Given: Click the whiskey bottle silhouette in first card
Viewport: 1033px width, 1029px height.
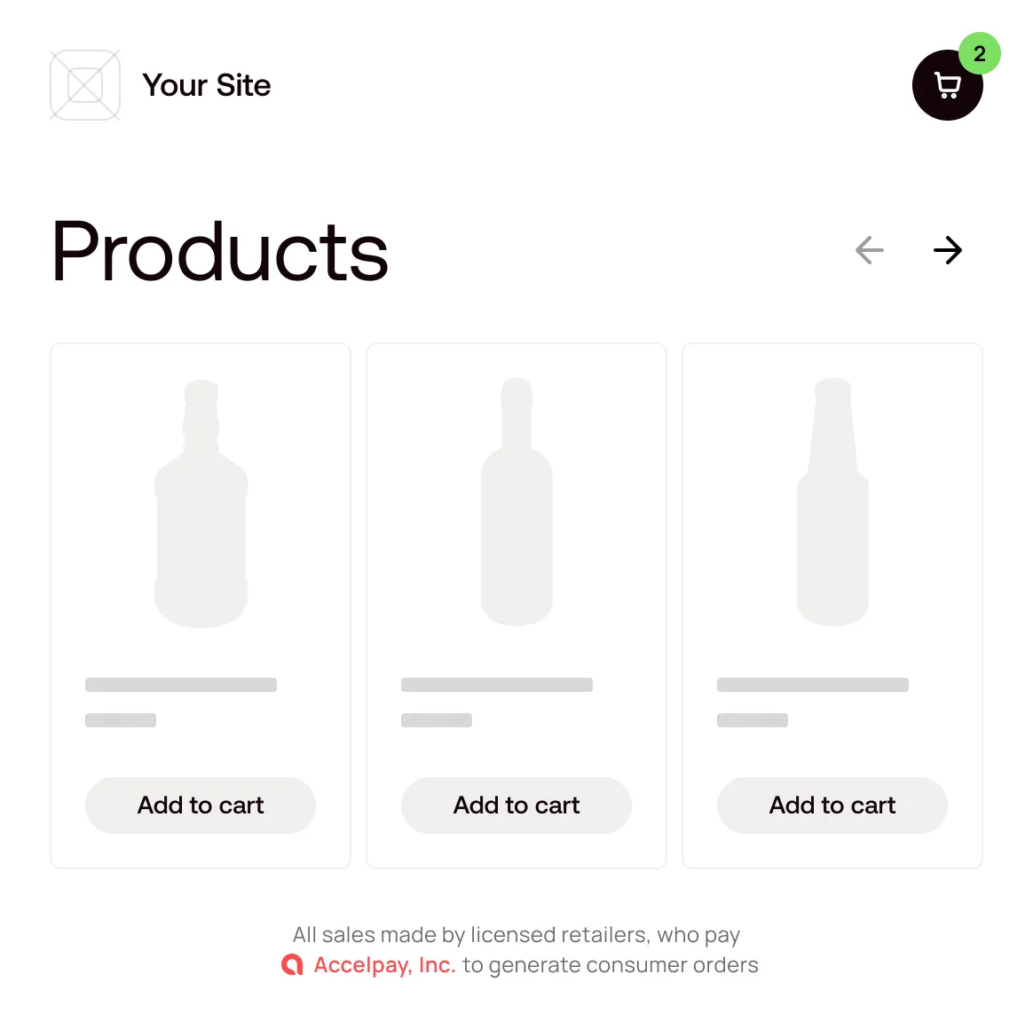Looking at the screenshot, I should [201, 501].
